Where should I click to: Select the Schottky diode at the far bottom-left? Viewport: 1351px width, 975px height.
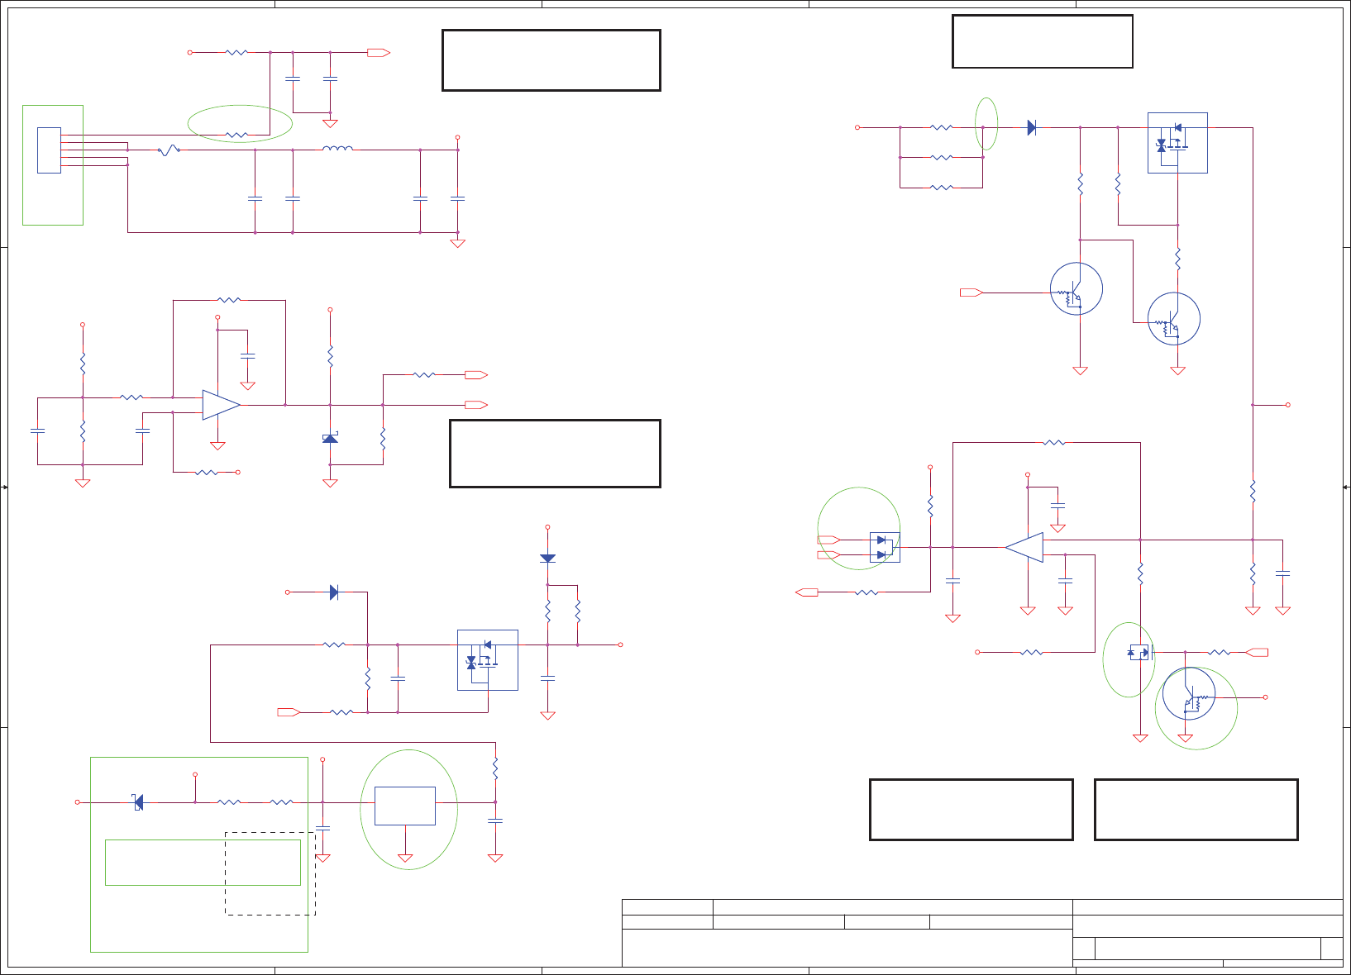(x=138, y=801)
